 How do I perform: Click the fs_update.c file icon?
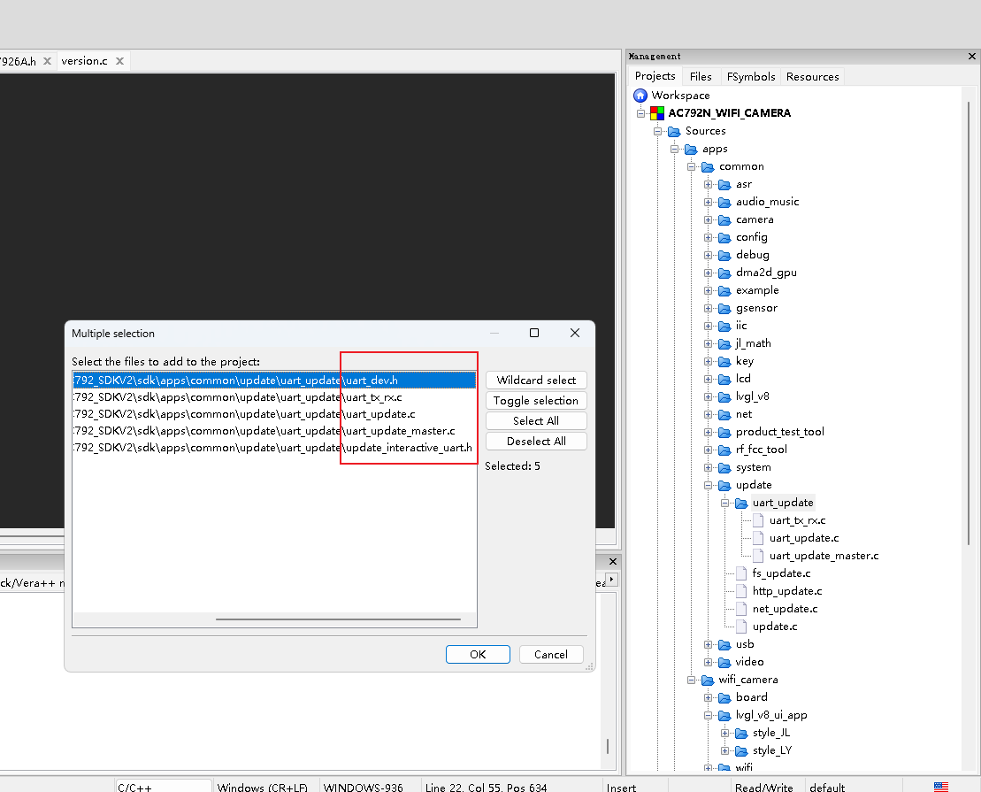(x=741, y=573)
